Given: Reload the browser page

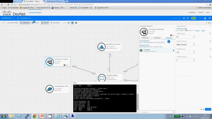Looking at the screenshot, I should (8, 5).
